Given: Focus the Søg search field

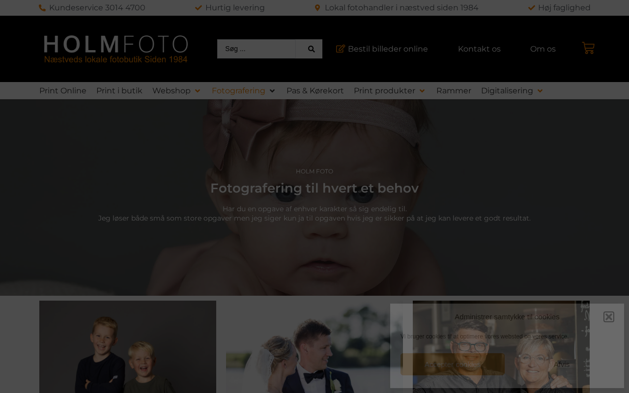Looking at the screenshot, I should coord(257,49).
